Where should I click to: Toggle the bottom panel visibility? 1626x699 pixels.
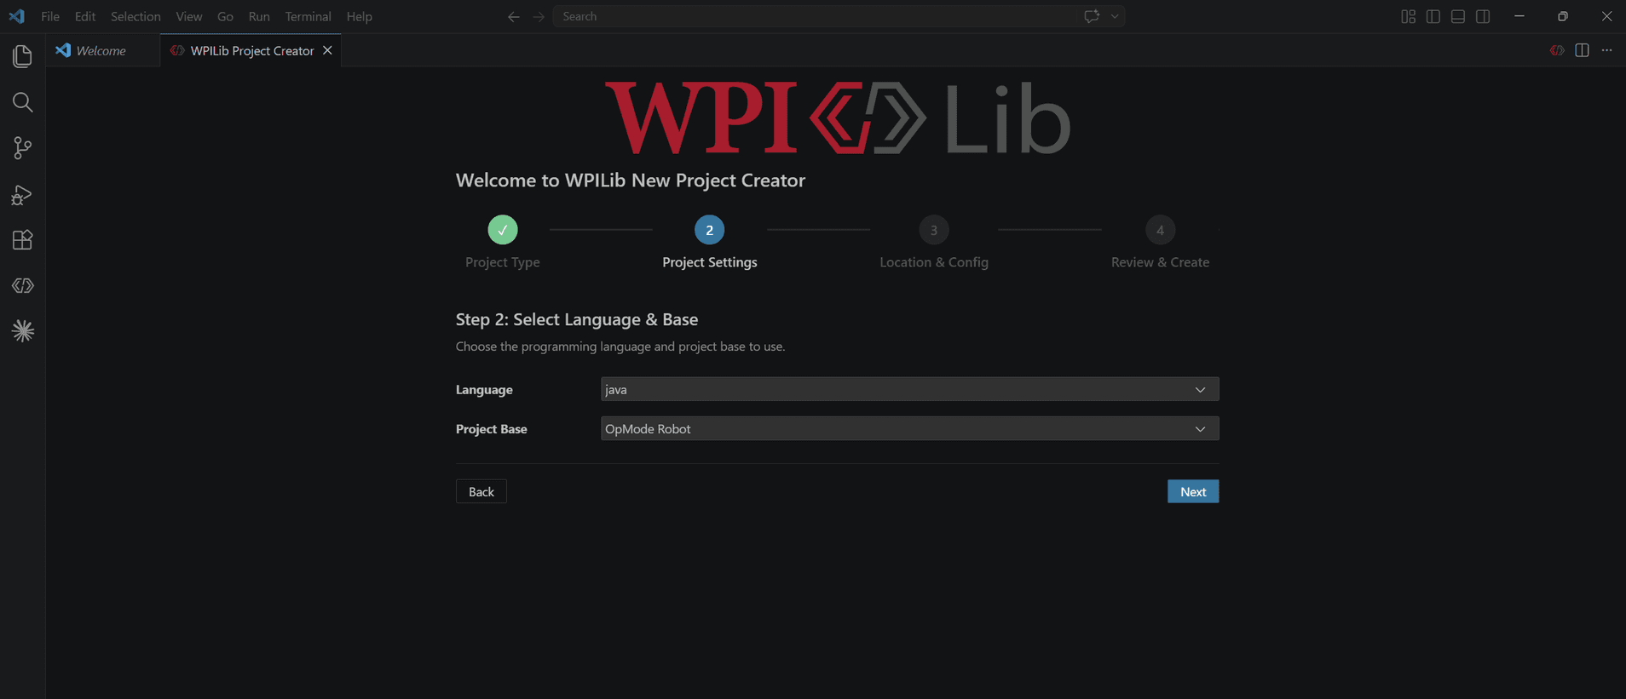(1458, 16)
